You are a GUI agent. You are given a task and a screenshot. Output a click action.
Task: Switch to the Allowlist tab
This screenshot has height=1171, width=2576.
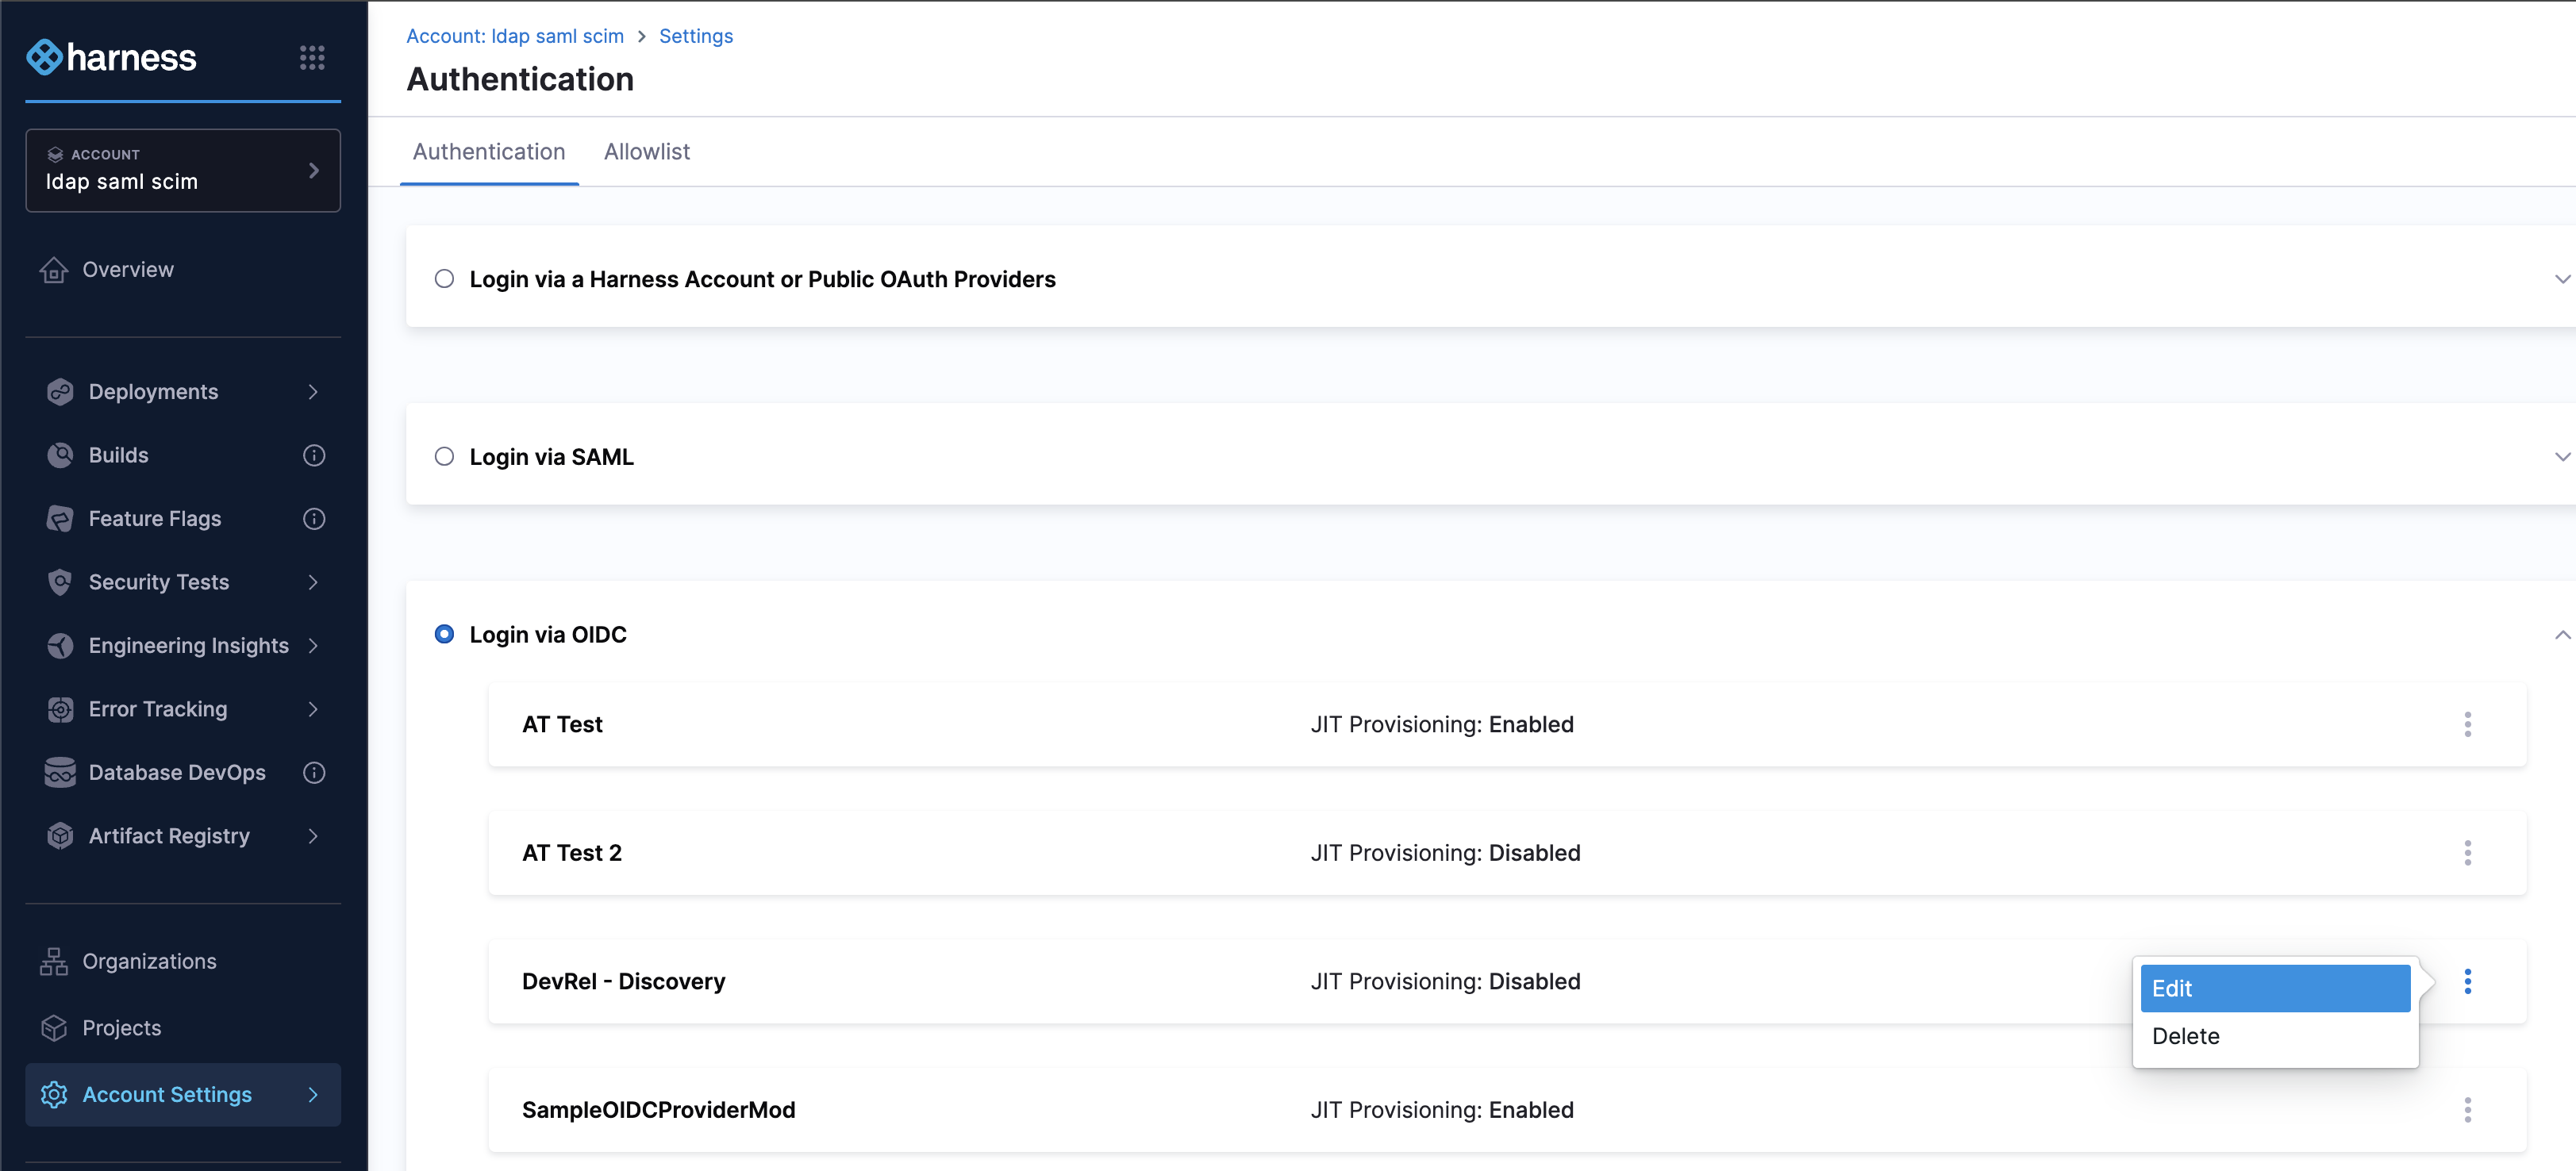tap(646, 152)
